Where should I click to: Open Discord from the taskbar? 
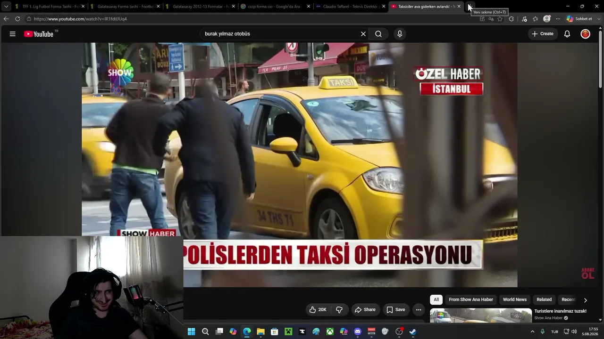coord(358,331)
